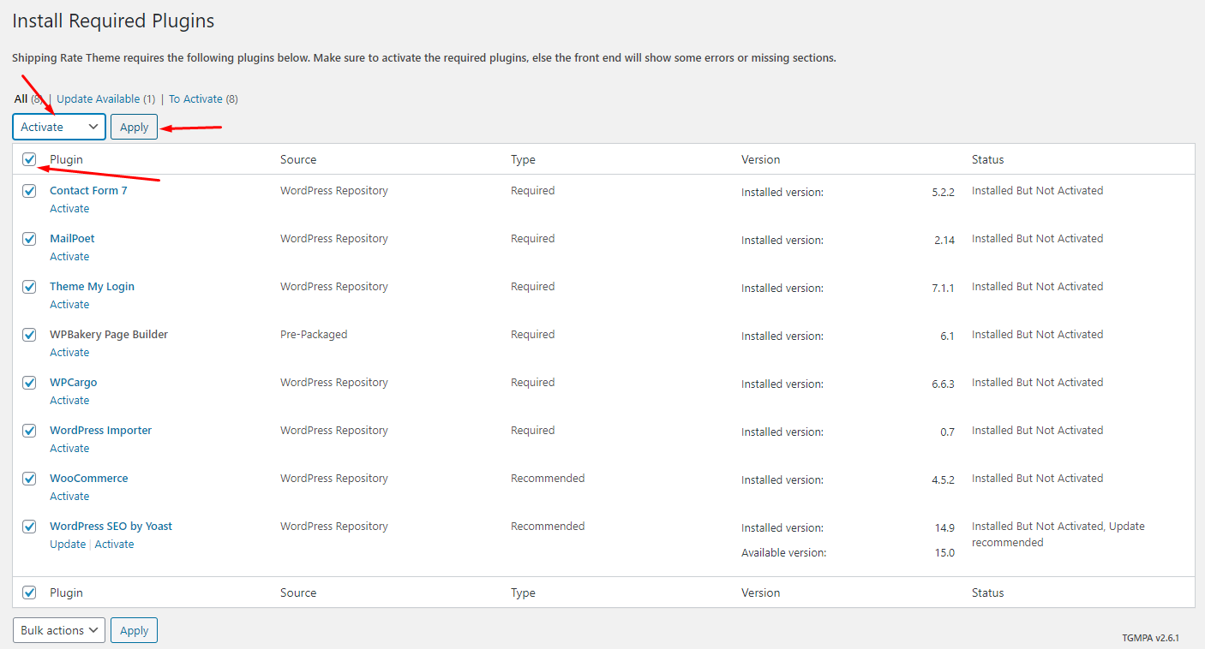The image size is (1205, 649).
Task: Click the installed version 6.6.3 value
Action: click(x=943, y=384)
